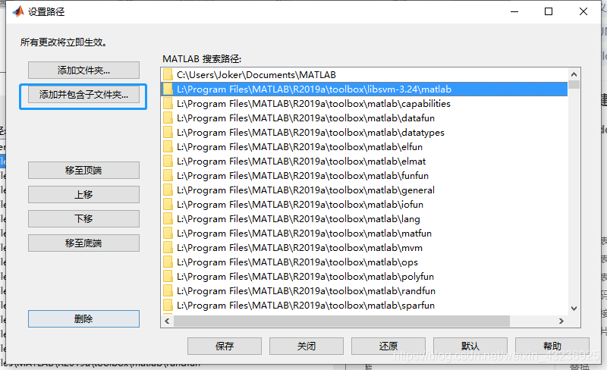Select the toolbox\matlab\general path text
This screenshot has width=607, height=370.
tap(306, 190)
